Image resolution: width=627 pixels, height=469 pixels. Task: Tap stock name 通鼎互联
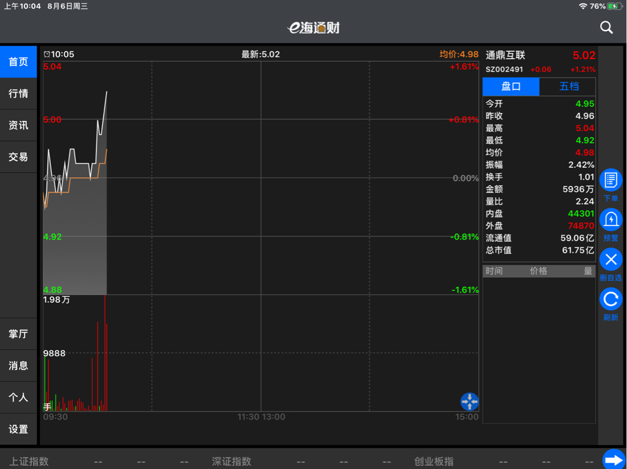coord(505,56)
